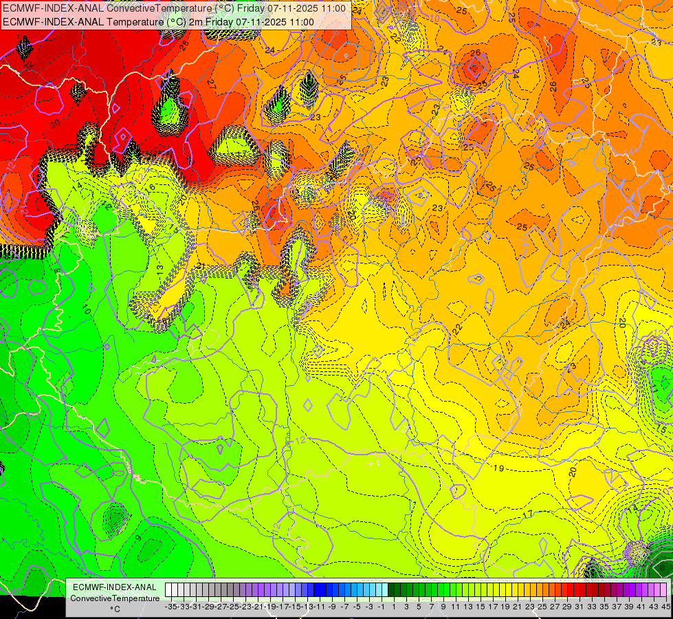This screenshot has height=619, width=673.
Task: Click legend scale value '5'
Action: [x=419, y=607]
